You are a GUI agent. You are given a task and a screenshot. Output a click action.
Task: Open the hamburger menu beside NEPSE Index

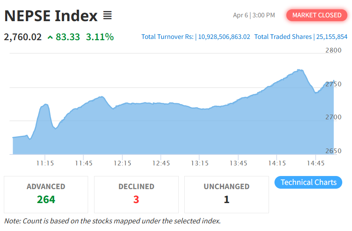pos(107,16)
